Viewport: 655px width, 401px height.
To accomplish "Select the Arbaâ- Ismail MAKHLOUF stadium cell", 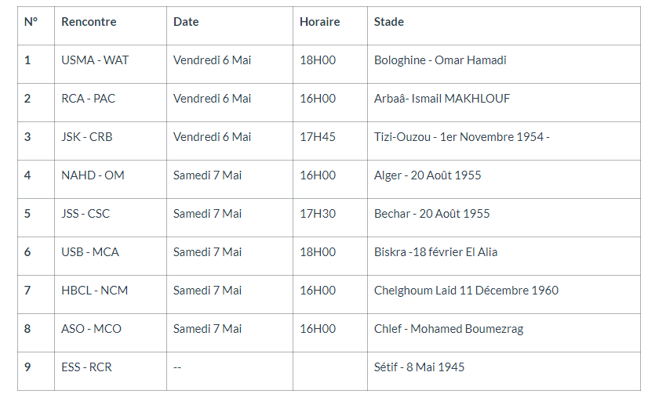I will point(442,99).
